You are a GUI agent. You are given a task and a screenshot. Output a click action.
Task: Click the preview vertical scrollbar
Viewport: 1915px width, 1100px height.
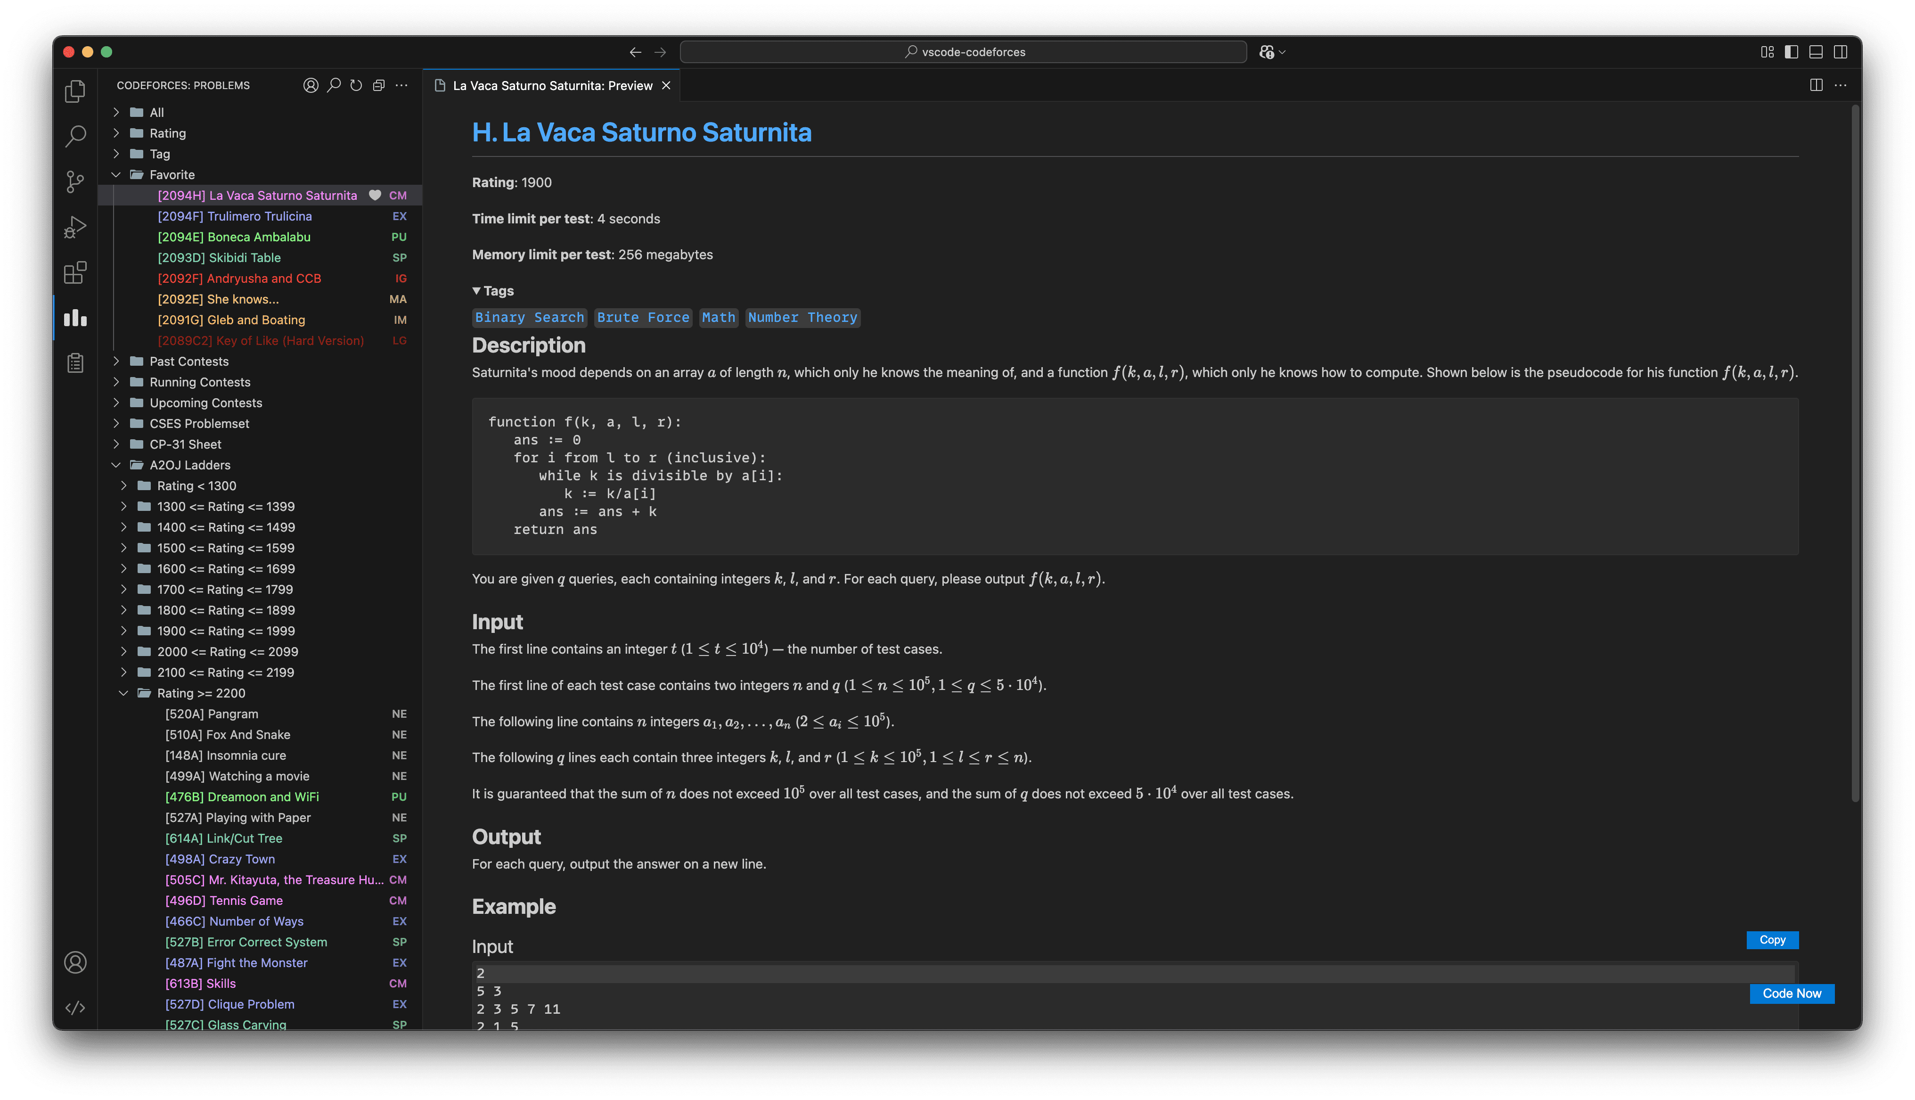1855,453
